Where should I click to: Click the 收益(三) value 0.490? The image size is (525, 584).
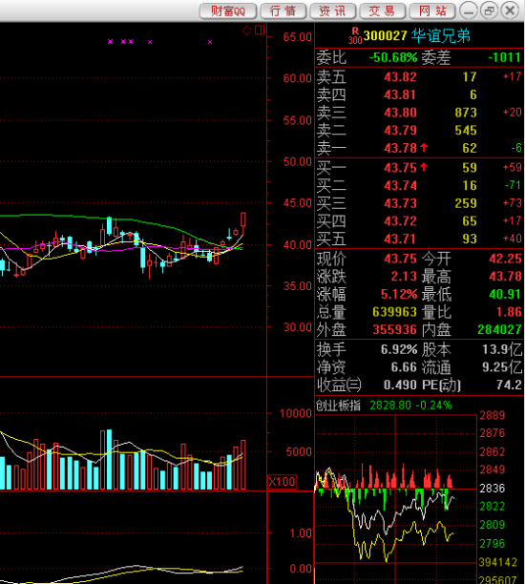[400, 386]
